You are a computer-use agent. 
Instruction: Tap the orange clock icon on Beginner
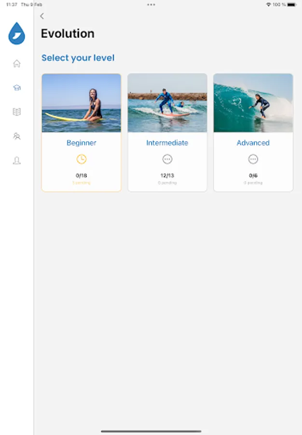[x=81, y=159]
